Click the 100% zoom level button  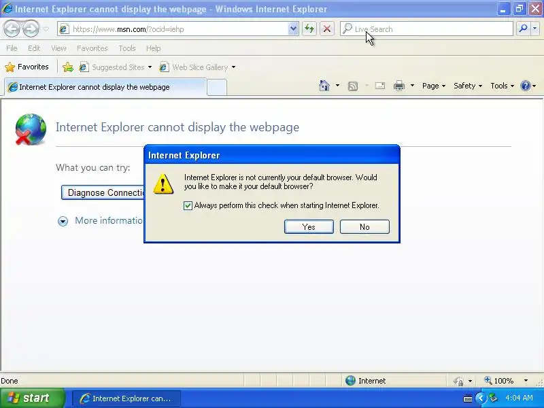(x=499, y=381)
